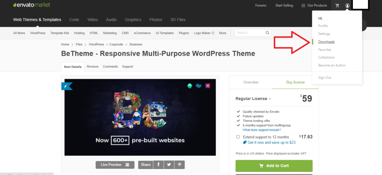382x175 pixels.
Task: Click the lightning bolt ribbon badge
Action: click(x=66, y=86)
